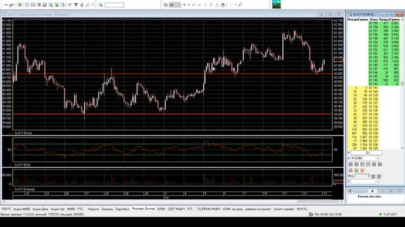Screen dimensions: 405x227
Task: Click the plus zoom-in chart icon
Action: click(184, 5)
